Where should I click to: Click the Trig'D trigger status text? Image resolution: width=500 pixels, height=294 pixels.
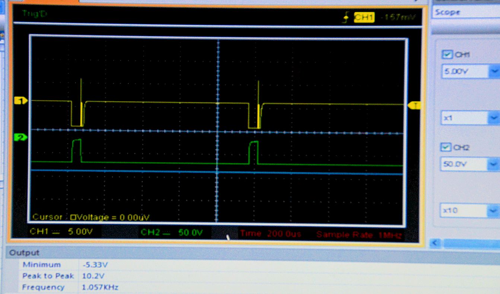(x=35, y=13)
